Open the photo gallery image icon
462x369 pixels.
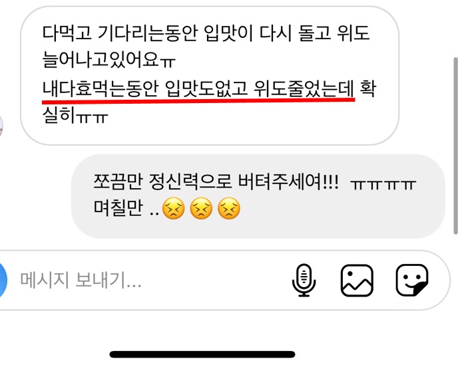pyautogui.click(x=357, y=280)
